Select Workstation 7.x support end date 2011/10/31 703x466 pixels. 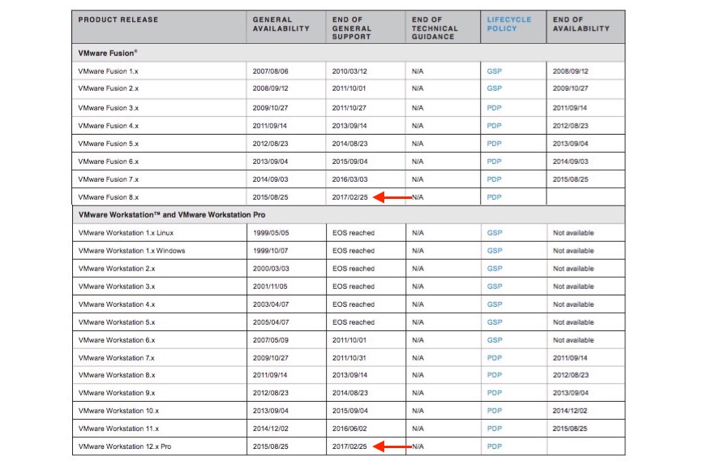349,358
